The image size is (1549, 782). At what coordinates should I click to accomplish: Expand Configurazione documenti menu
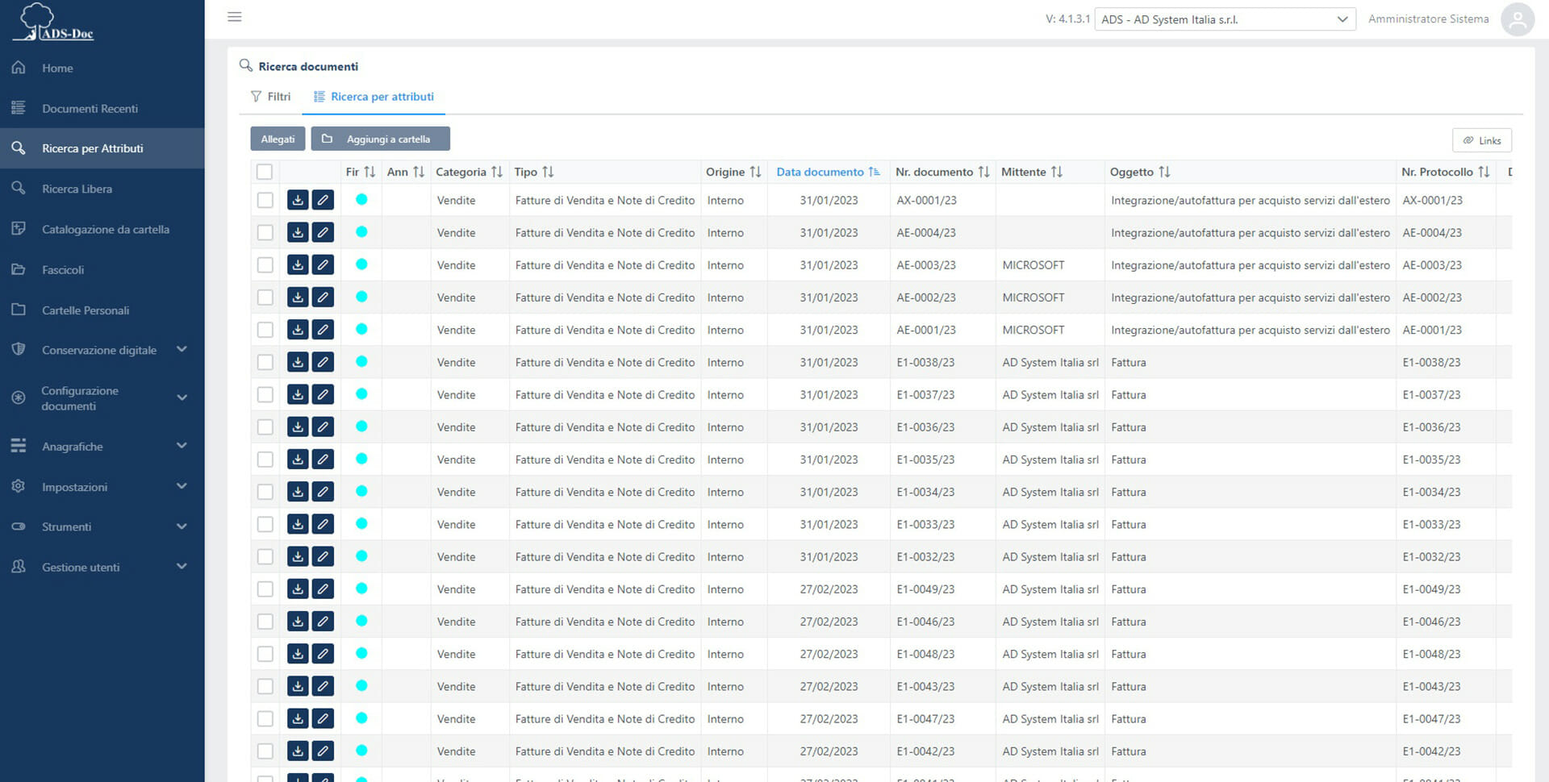pos(102,398)
